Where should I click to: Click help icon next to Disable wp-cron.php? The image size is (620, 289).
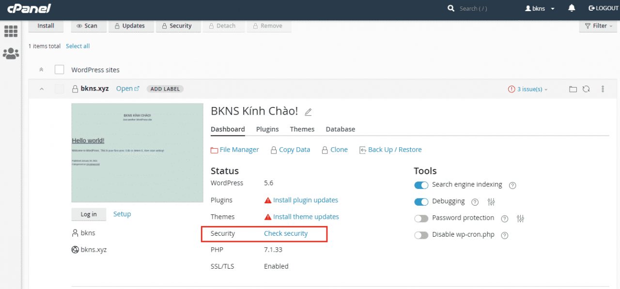(x=505, y=235)
